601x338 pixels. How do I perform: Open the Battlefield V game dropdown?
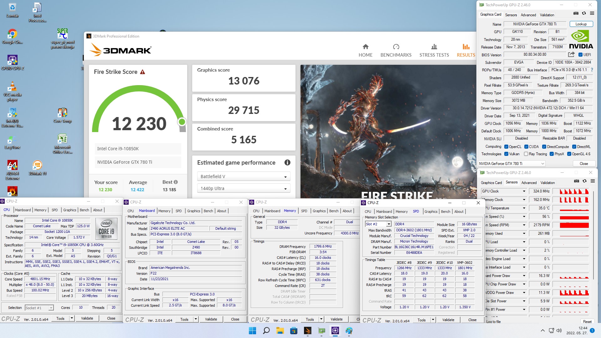[244, 177]
